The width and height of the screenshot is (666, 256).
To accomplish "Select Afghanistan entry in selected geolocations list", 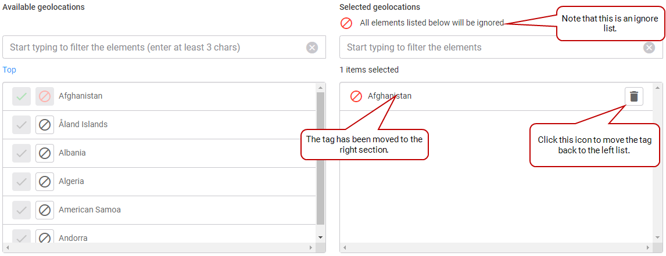I will tap(496, 96).
